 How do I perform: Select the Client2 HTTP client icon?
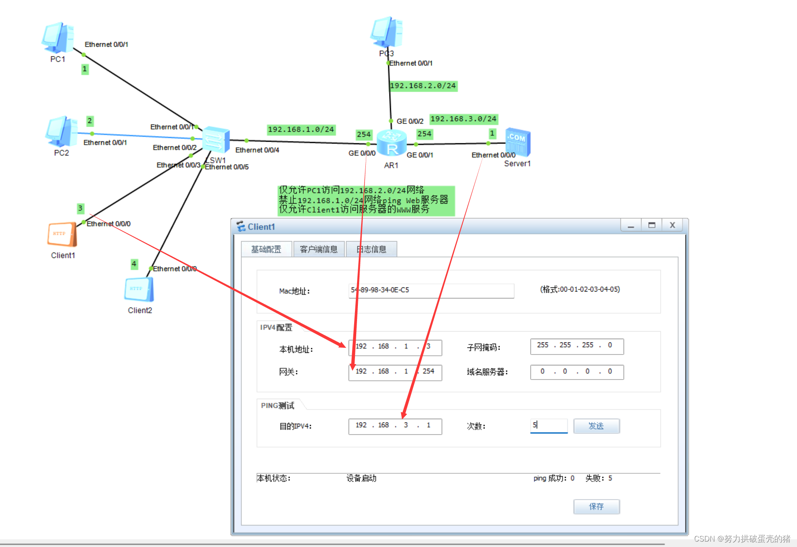click(139, 288)
